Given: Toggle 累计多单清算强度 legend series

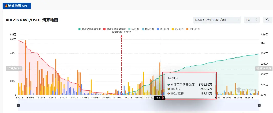Looking at the screenshot, I should pos(114,29).
